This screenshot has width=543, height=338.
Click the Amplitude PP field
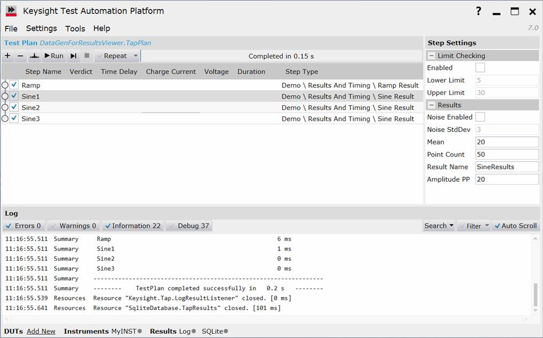[x=507, y=179]
